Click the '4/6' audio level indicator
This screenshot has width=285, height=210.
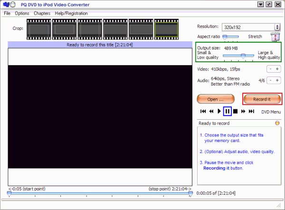tap(262, 81)
